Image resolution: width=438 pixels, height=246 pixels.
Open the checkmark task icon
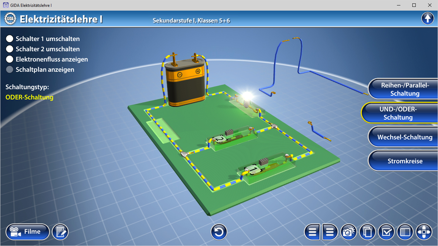coord(386,232)
